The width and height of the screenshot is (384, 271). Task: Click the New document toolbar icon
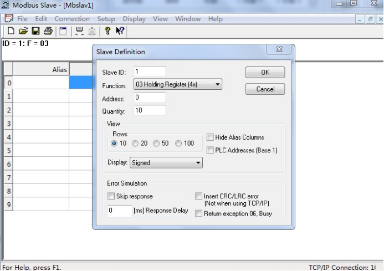[11, 31]
